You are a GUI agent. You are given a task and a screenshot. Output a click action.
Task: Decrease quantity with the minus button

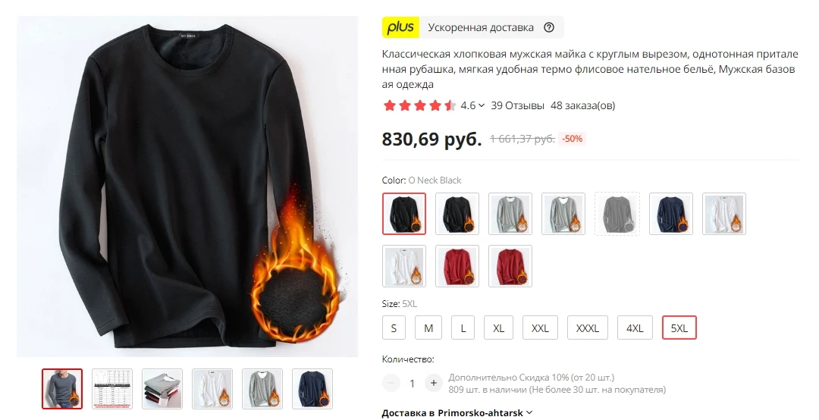(391, 383)
